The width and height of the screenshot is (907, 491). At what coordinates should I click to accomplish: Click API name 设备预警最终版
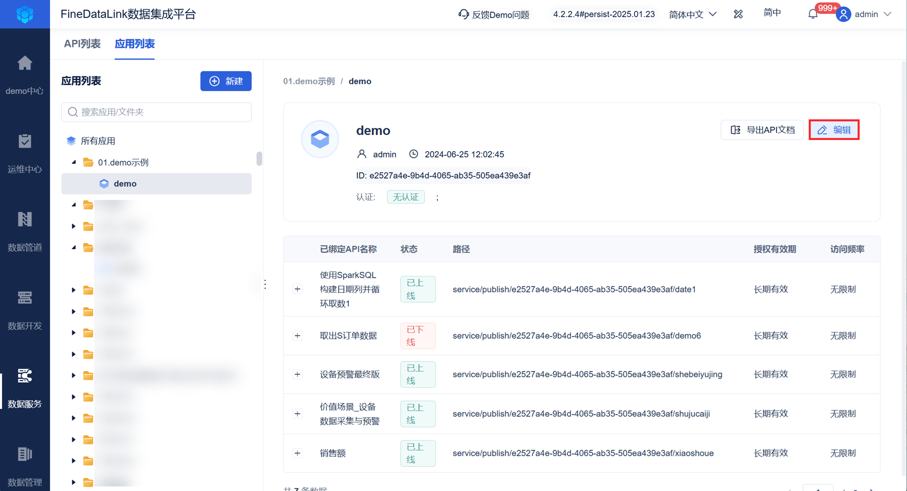click(350, 374)
